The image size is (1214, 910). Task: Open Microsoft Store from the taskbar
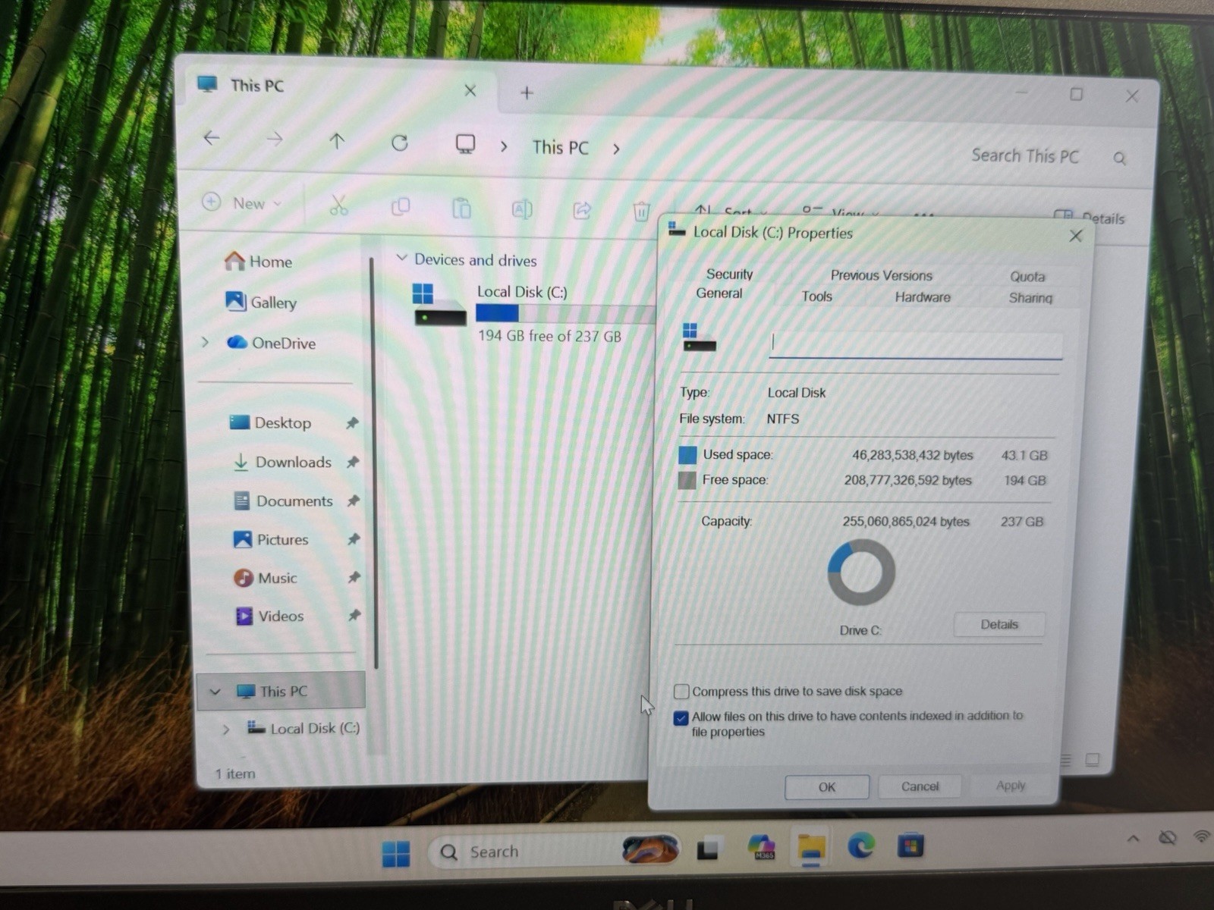tap(910, 846)
